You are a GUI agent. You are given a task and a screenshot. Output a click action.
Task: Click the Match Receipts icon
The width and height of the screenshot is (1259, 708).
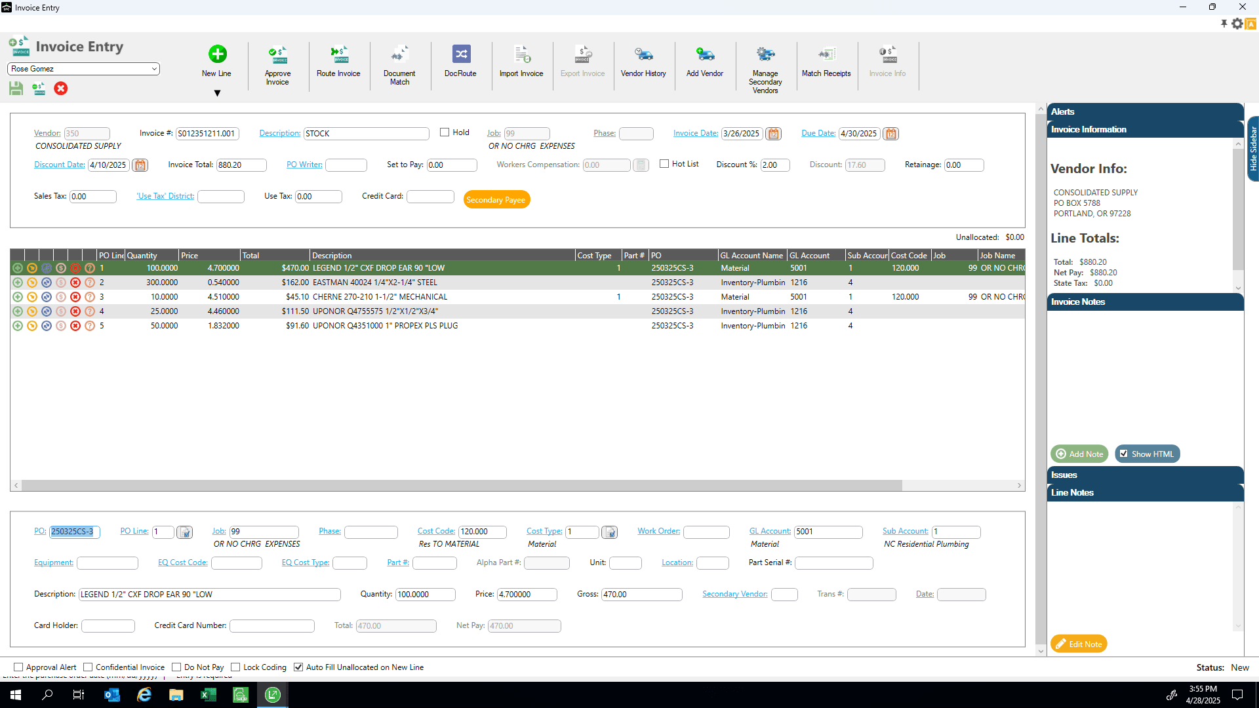pos(826,54)
